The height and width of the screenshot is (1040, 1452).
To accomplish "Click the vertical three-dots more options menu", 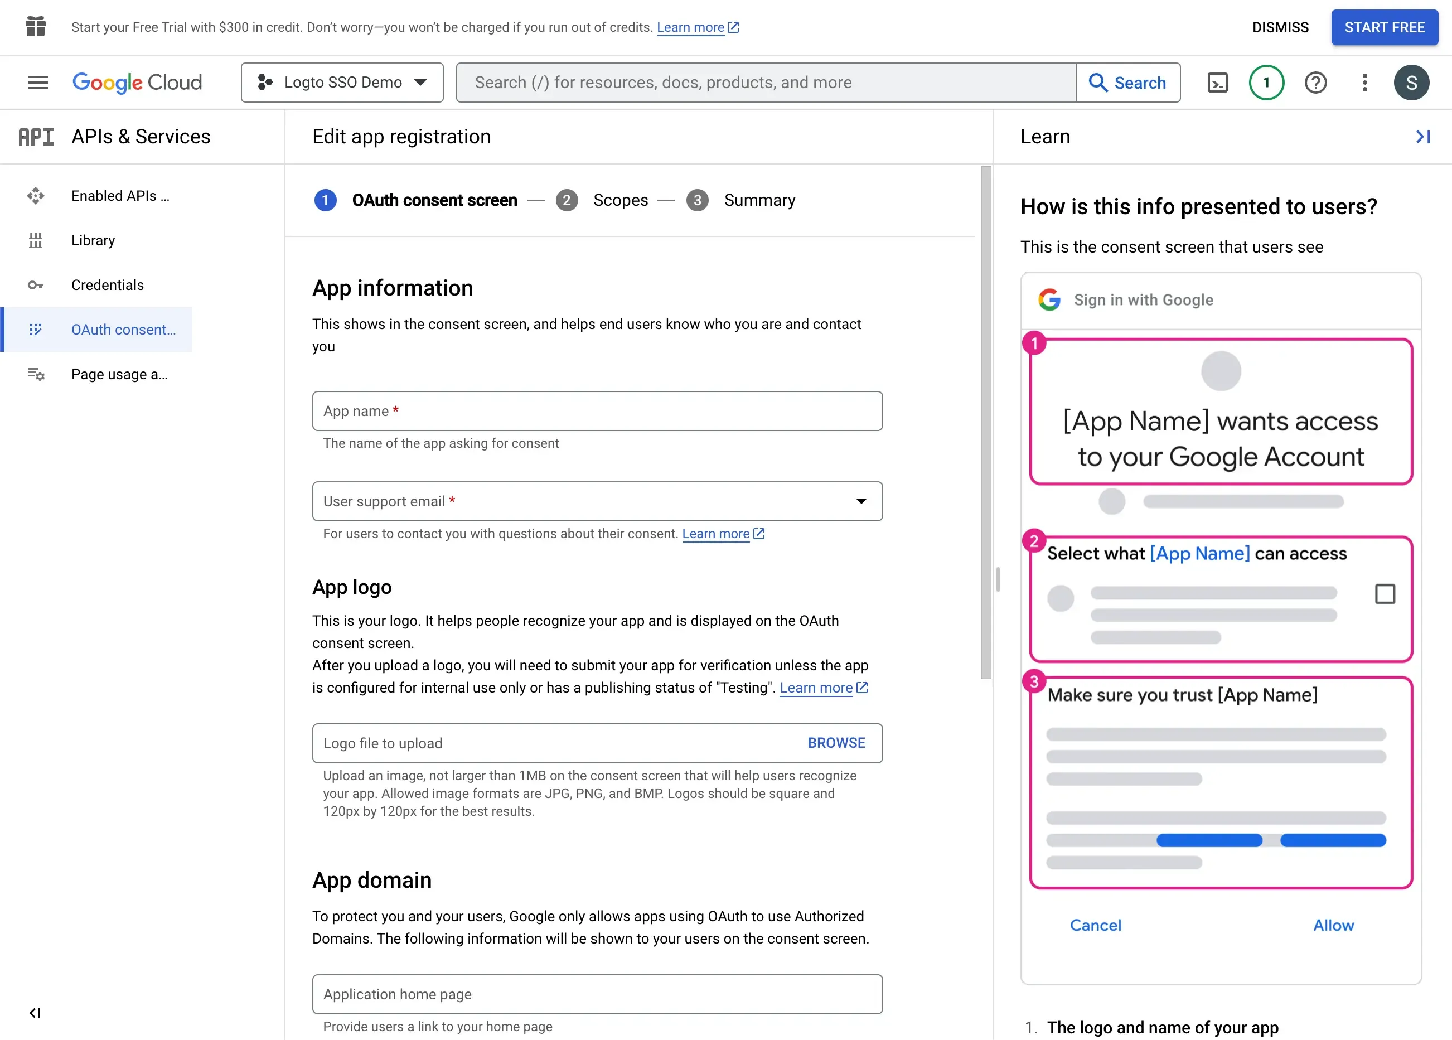I will [1364, 82].
